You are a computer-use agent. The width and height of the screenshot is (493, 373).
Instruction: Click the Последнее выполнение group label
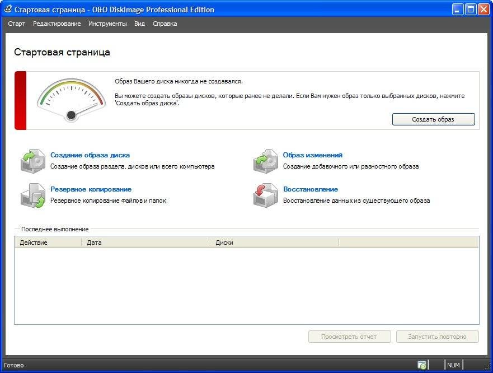(x=55, y=229)
